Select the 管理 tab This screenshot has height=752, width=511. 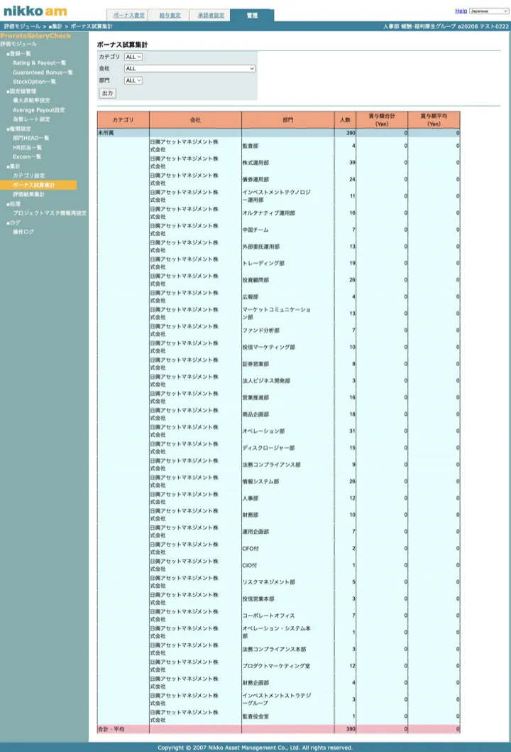click(252, 16)
